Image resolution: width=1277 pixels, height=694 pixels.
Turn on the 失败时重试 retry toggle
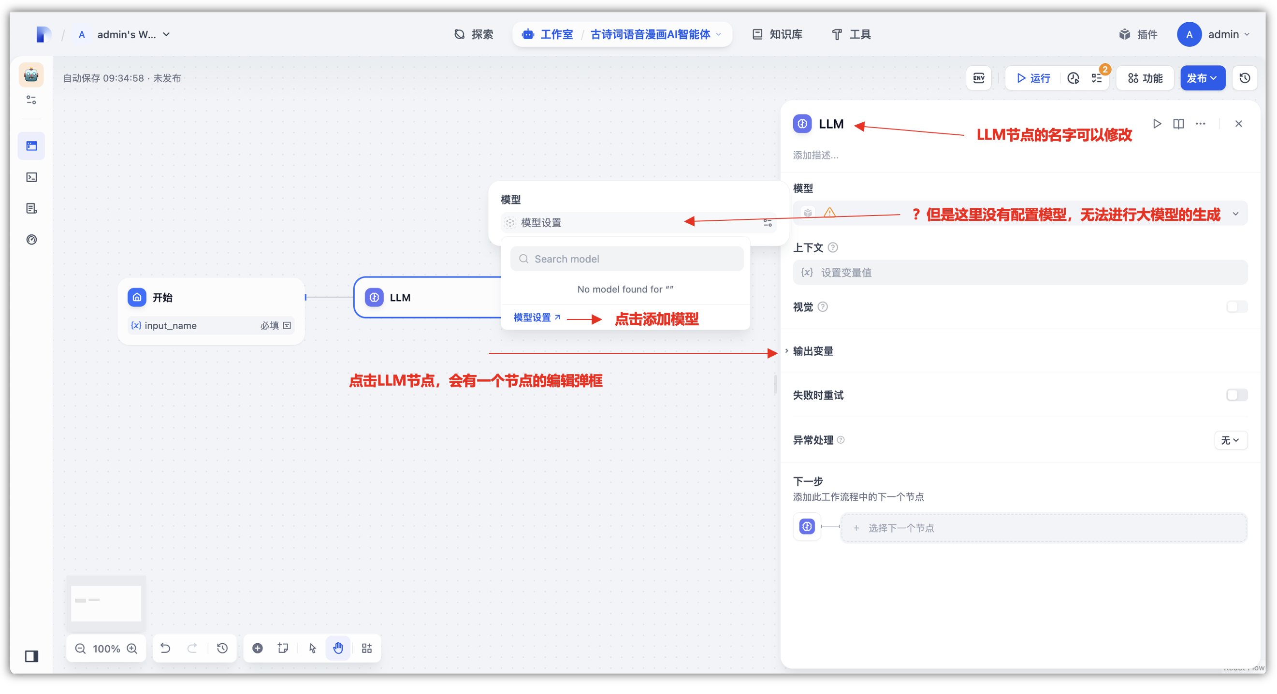(x=1236, y=395)
